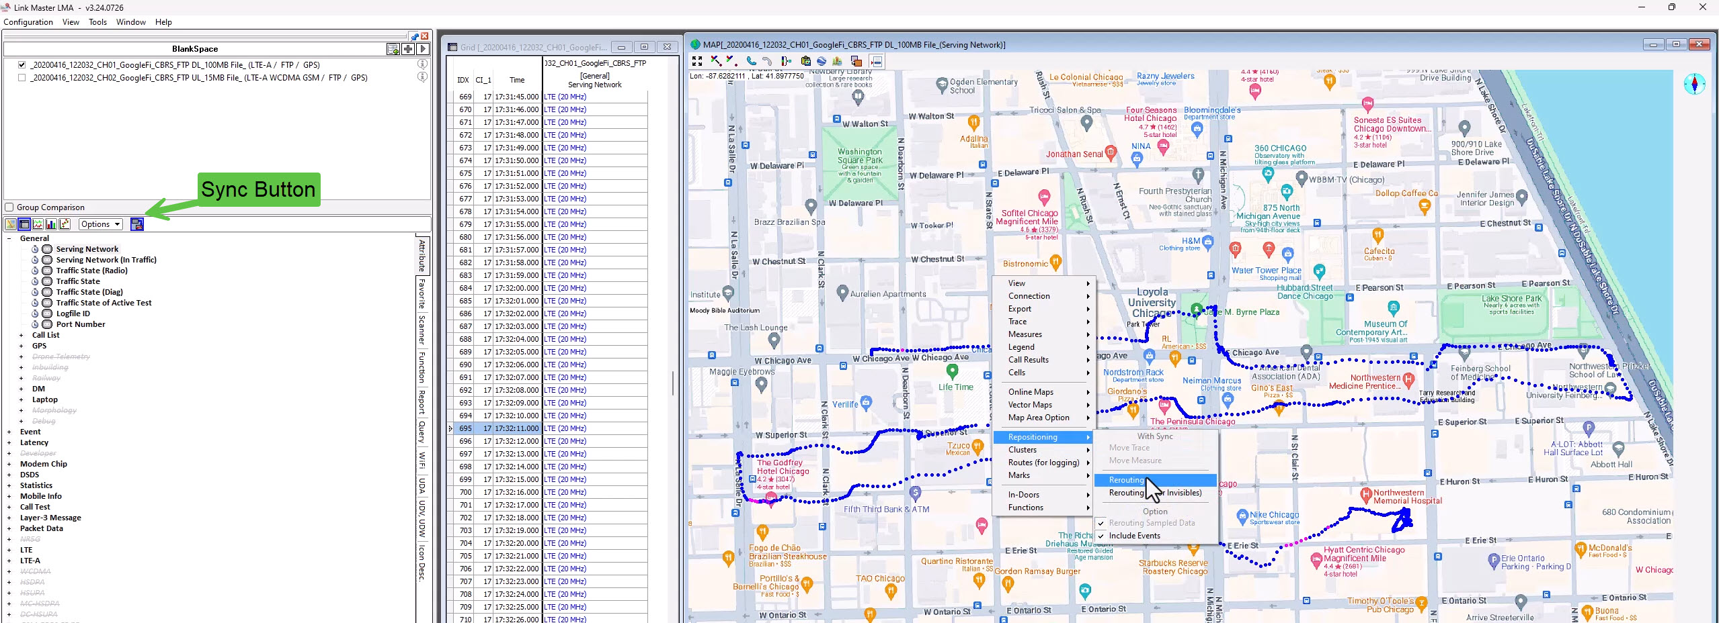
Task: Click the Google Earth globe icon in map toolbar
Action: coord(822,61)
